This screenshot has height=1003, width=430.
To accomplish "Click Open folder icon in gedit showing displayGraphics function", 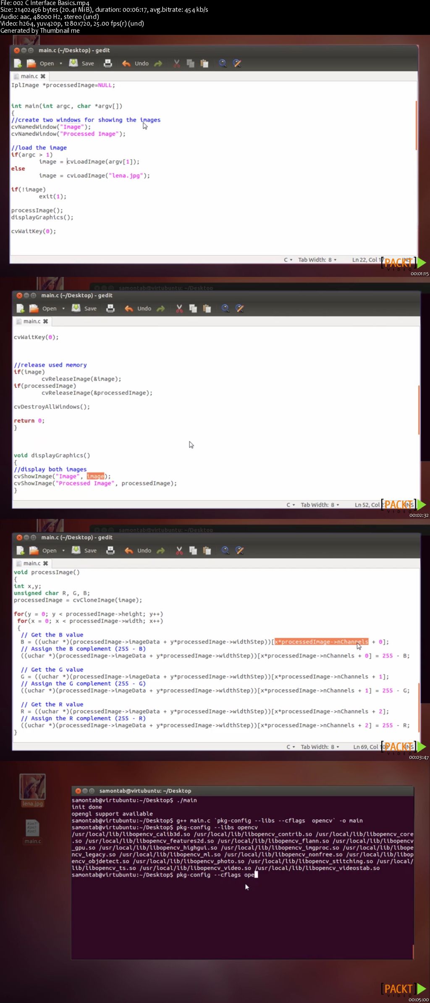I will [34, 308].
